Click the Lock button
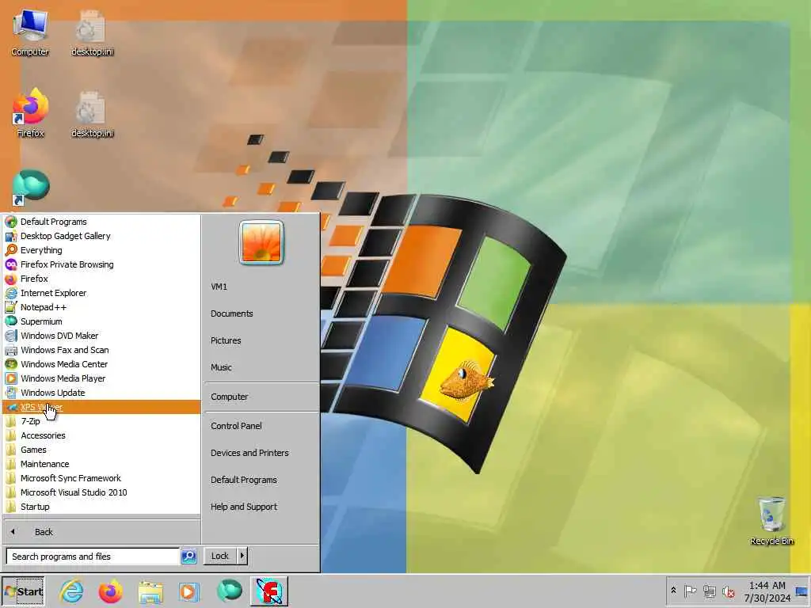This screenshot has height=608, width=811. (220, 556)
